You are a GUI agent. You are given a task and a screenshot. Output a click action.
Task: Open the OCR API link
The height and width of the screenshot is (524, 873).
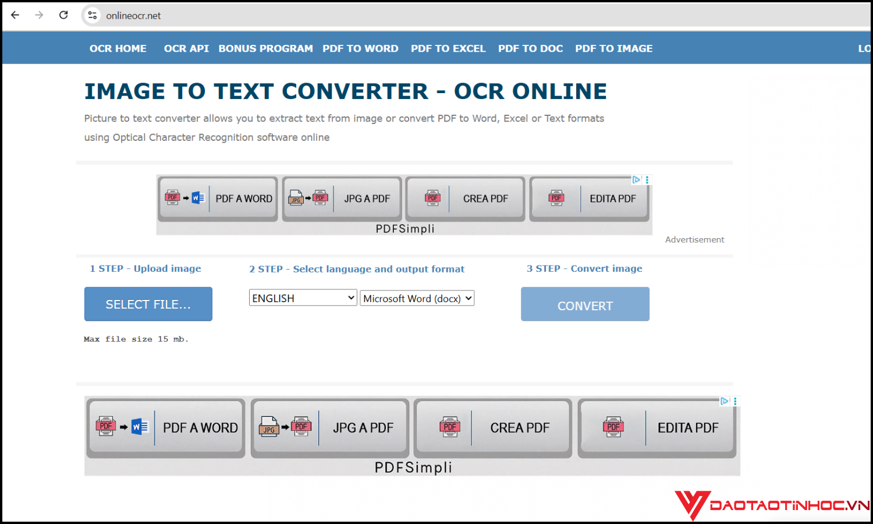point(186,48)
